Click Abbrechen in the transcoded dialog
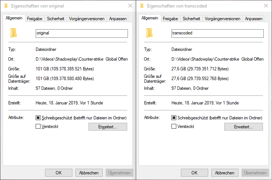272x180 pixels. pos(225,173)
